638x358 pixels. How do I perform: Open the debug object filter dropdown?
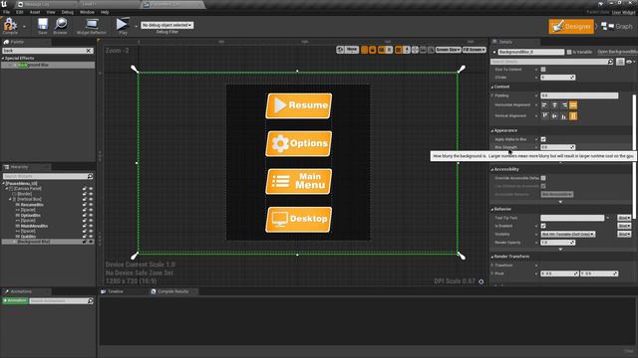point(166,25)
